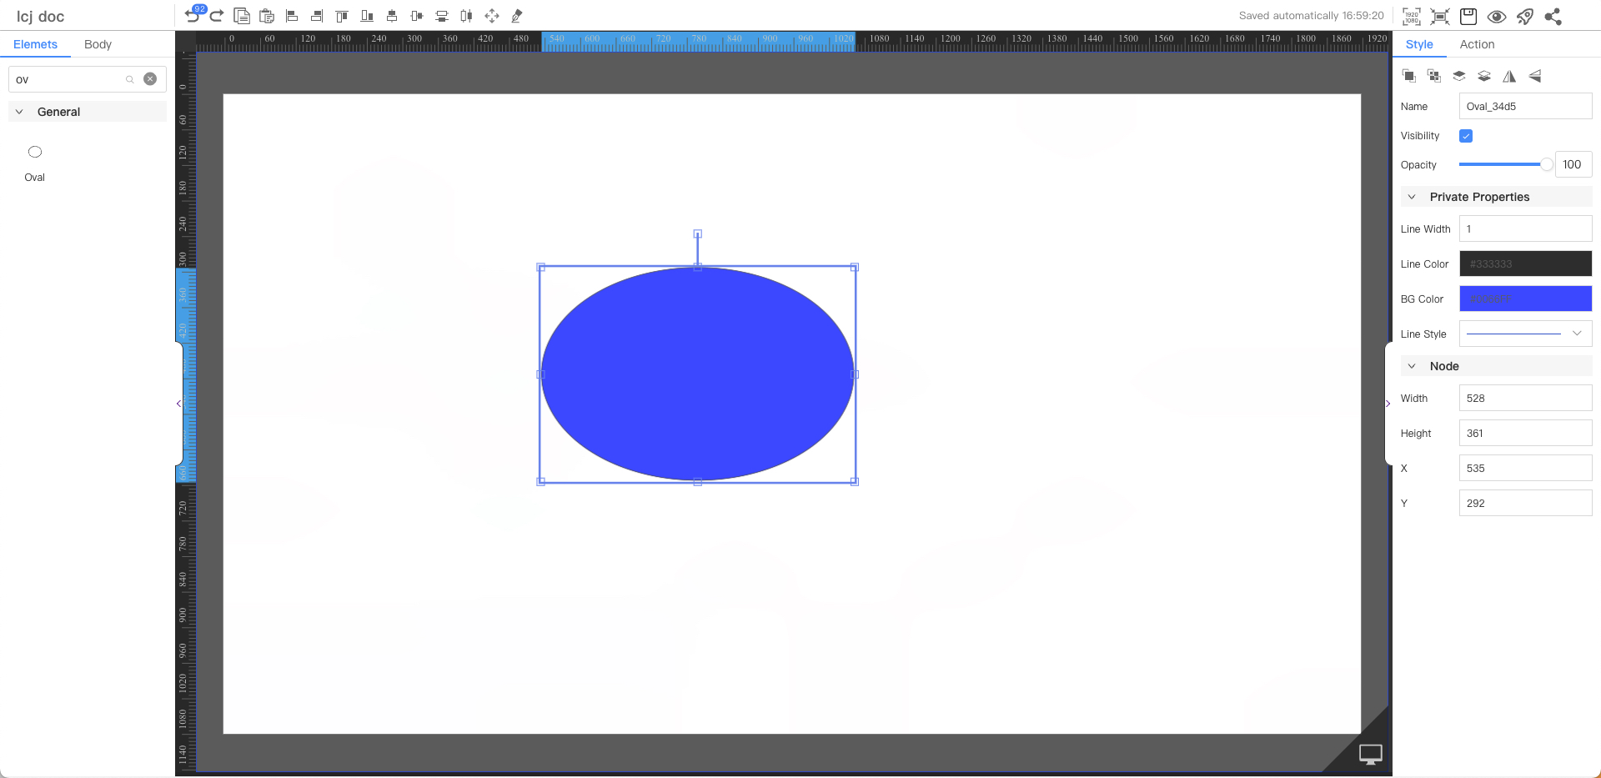Open the Line Style dropdown
Image resolution: width=1601 pixels, height=778 pixels.
click(x=1525, y=334)
